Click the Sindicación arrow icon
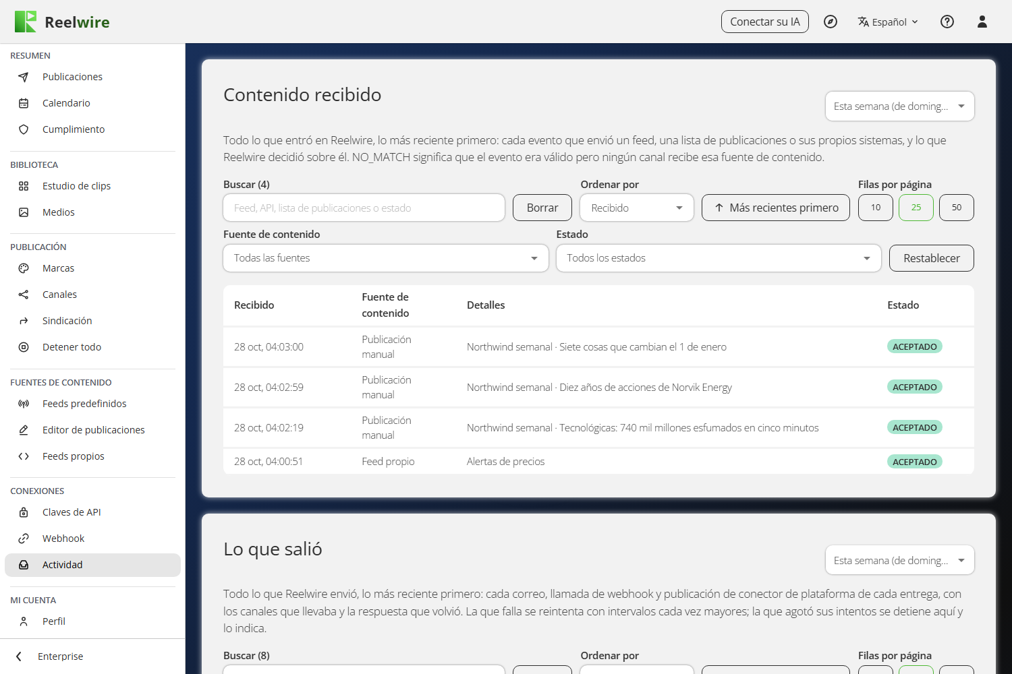This screenshot has height=674, width=1012. [24, 321]
